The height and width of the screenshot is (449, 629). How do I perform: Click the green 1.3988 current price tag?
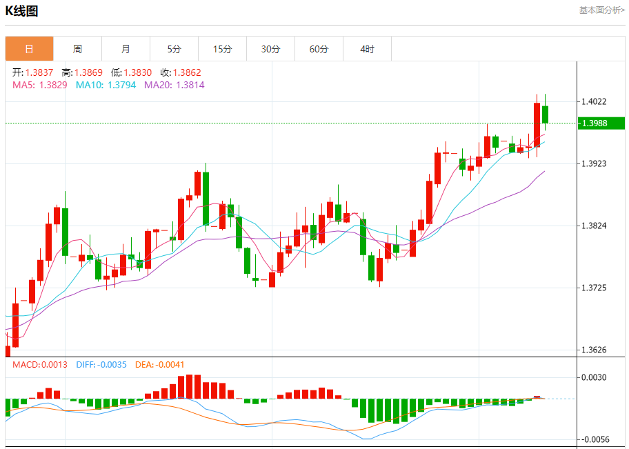click(x=601, y=123)
